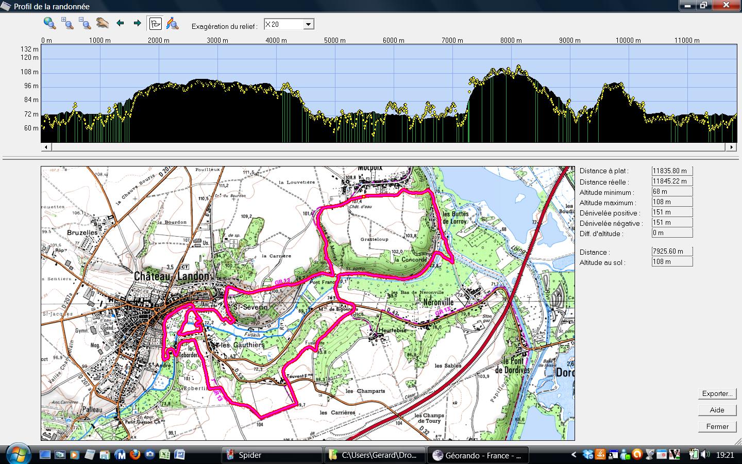This screenshot has width=742, height=464.
Task: Select the hand pan tool
Action: 102,23
